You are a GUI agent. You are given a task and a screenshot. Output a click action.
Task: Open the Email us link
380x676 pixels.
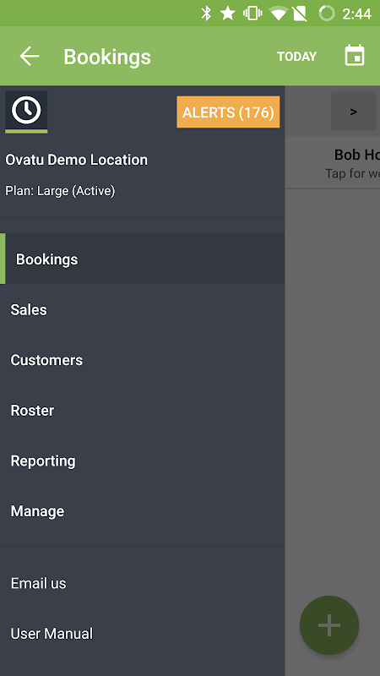142,583
